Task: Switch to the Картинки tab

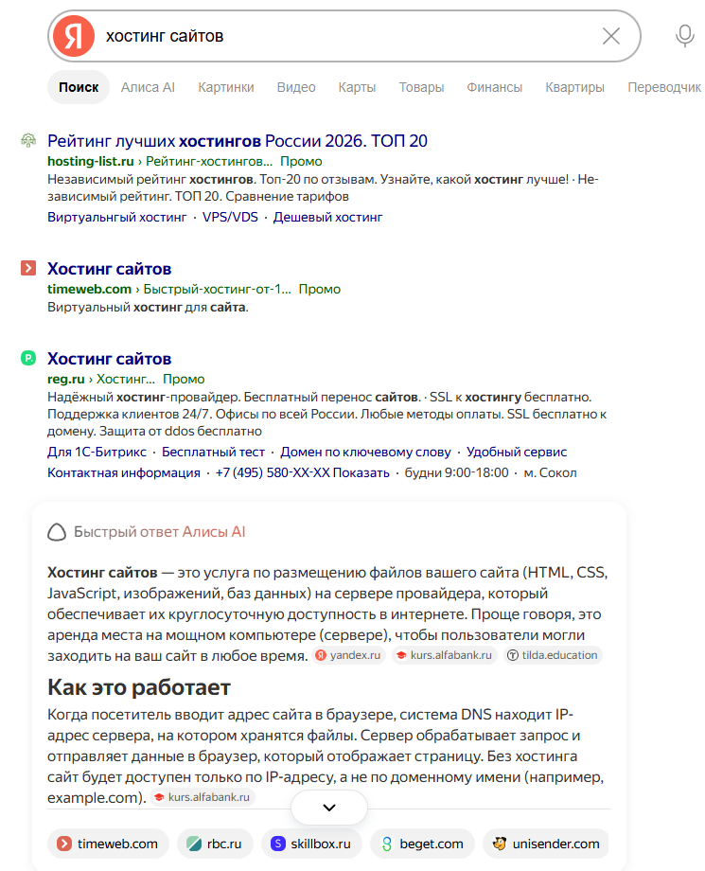Action: [x=226, y=87]
